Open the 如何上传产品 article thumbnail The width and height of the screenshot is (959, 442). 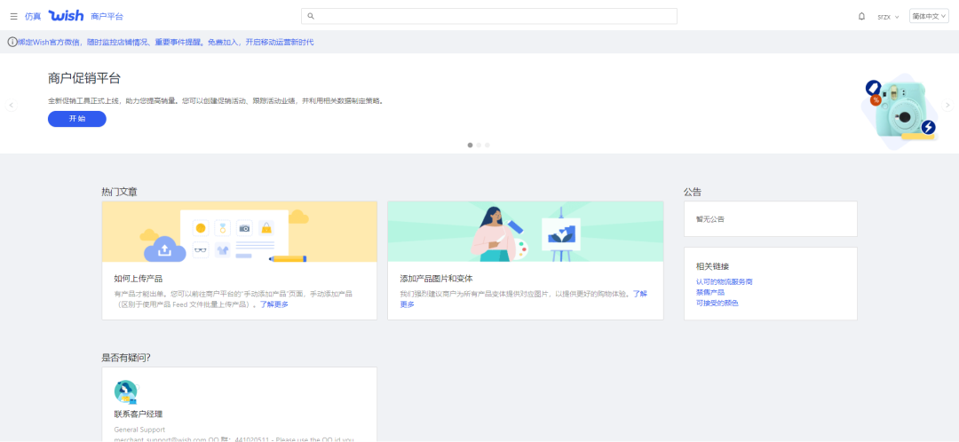click(239, 231)
